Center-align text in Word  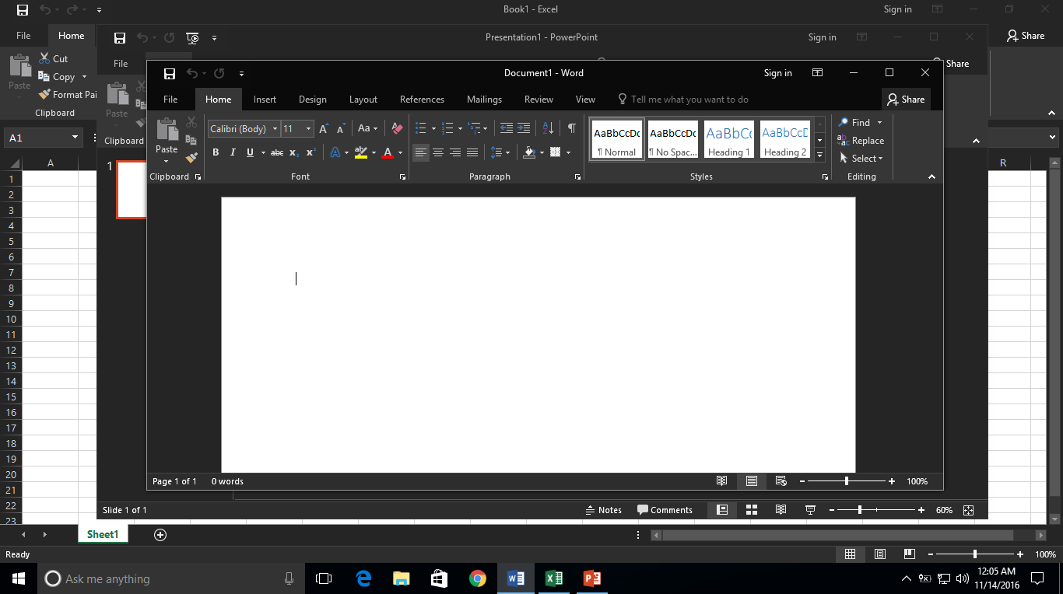[x=438, y=152]
